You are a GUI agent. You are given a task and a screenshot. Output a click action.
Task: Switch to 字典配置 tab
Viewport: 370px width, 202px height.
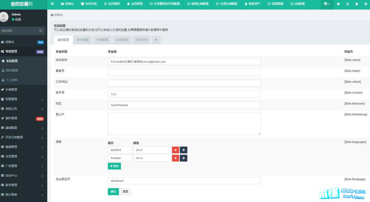point(102,40)
